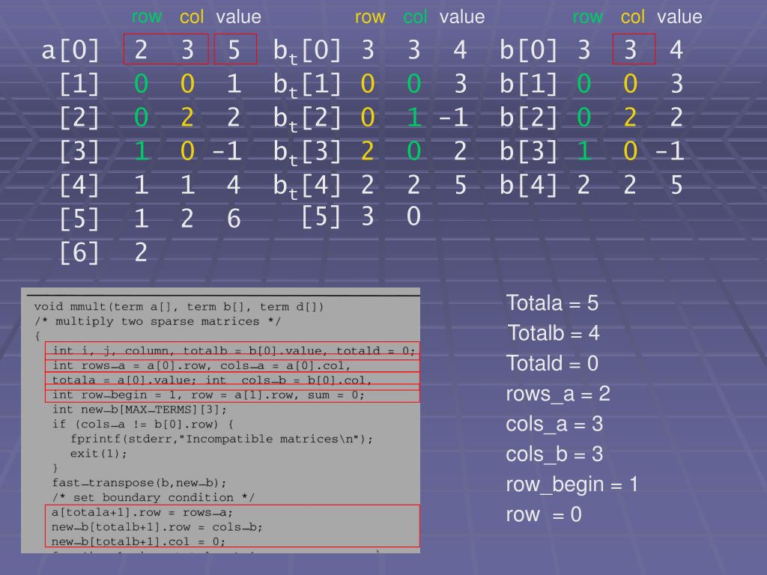The height and width of the screenshot is (575, 767).
Task: Select the -1 value in a's [3] row
Action: 226,151
